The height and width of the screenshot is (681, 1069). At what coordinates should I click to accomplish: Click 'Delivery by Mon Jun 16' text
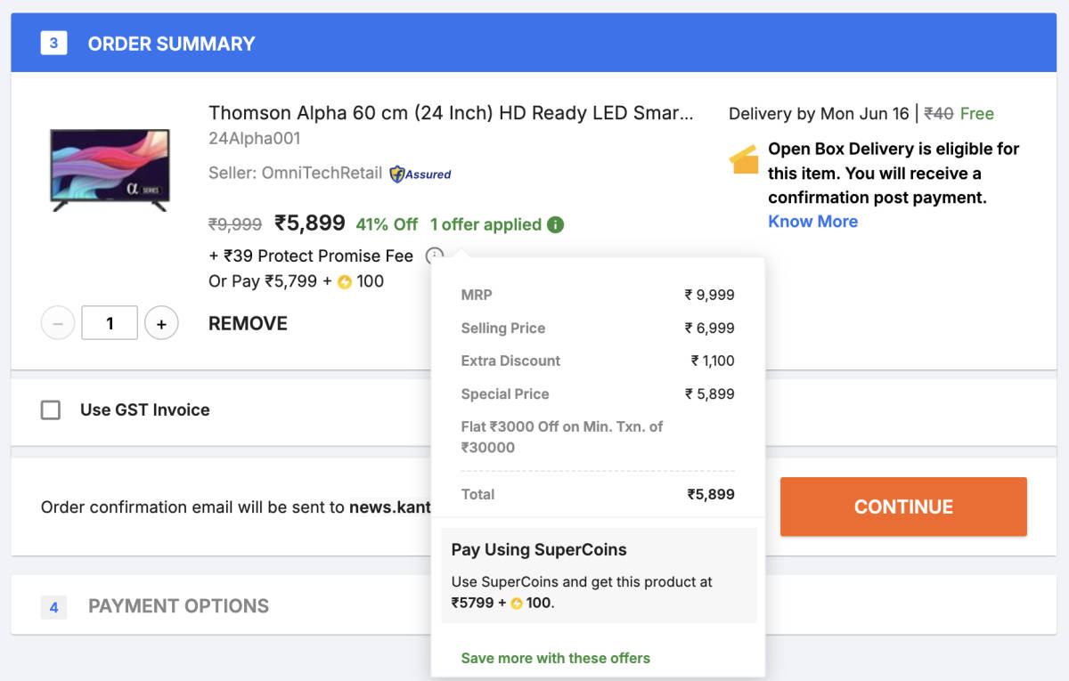pos(819,114)
